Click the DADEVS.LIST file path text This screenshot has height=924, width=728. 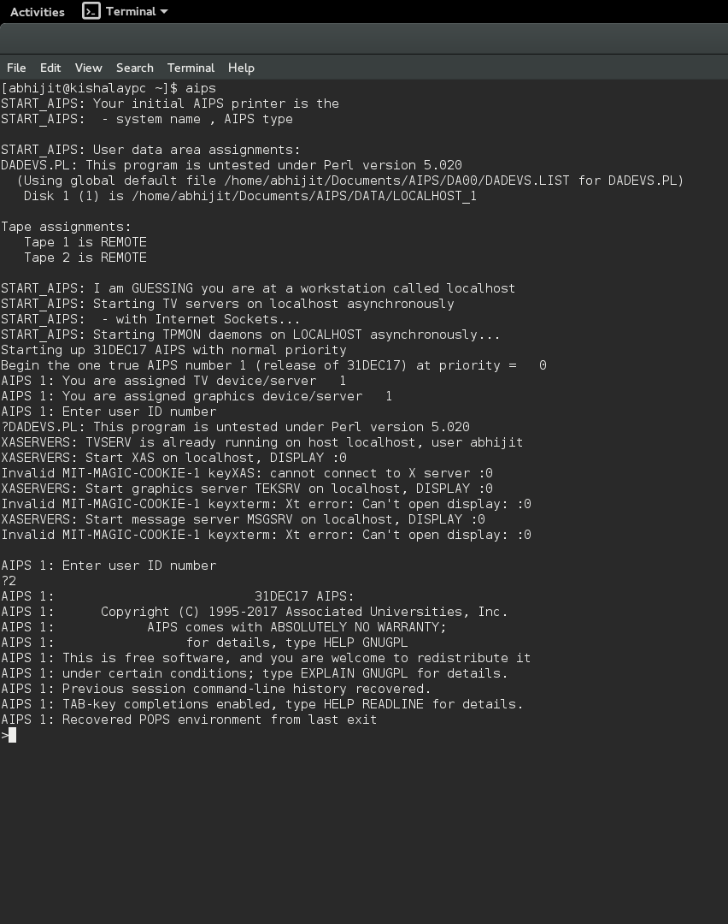pos(396,181)
